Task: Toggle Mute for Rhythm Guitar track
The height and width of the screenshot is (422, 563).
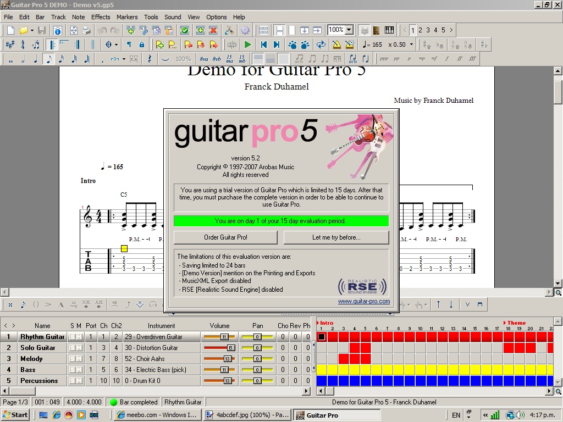Action: pyautogui.click(x=79, y=337)
